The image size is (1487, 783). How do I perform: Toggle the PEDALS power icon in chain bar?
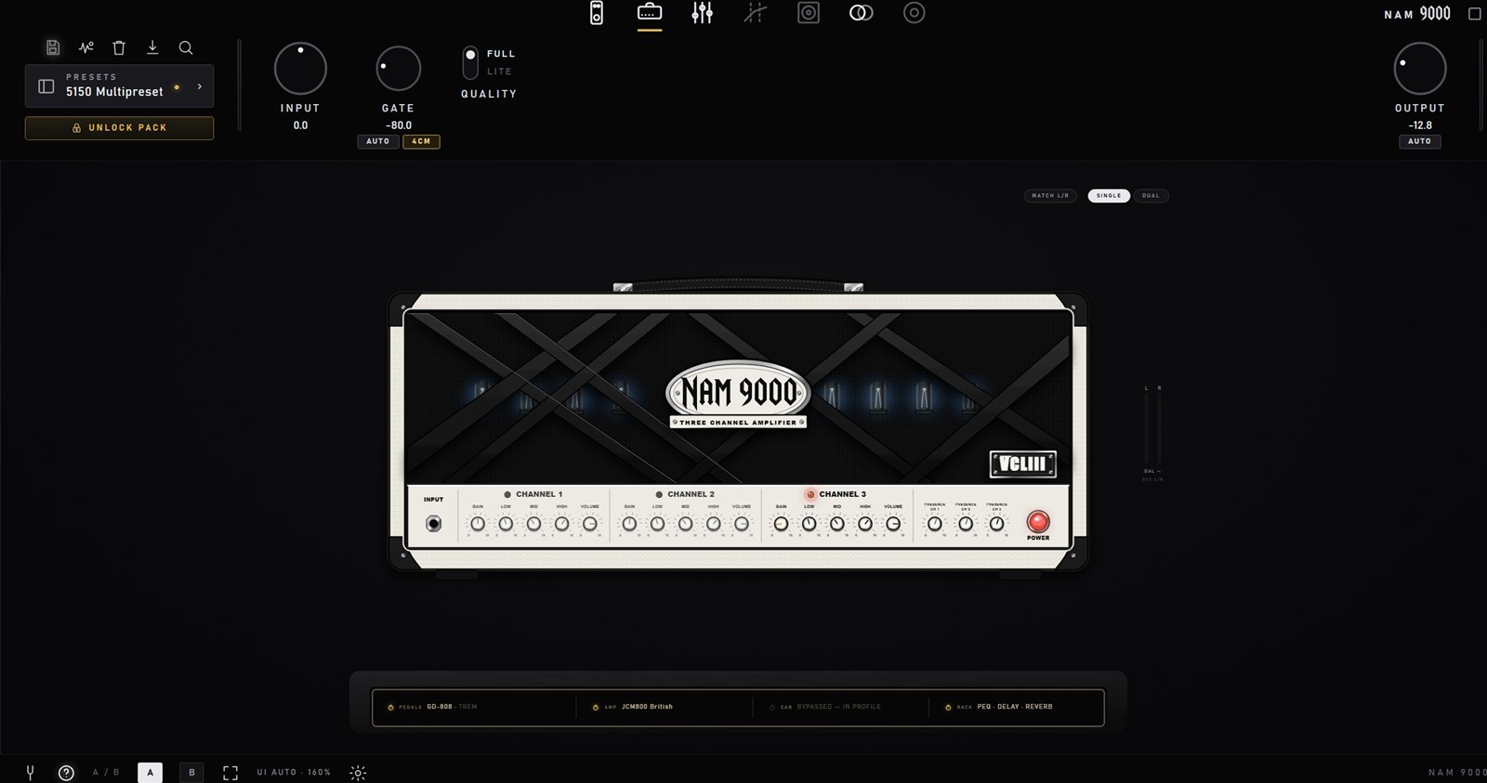390,707
